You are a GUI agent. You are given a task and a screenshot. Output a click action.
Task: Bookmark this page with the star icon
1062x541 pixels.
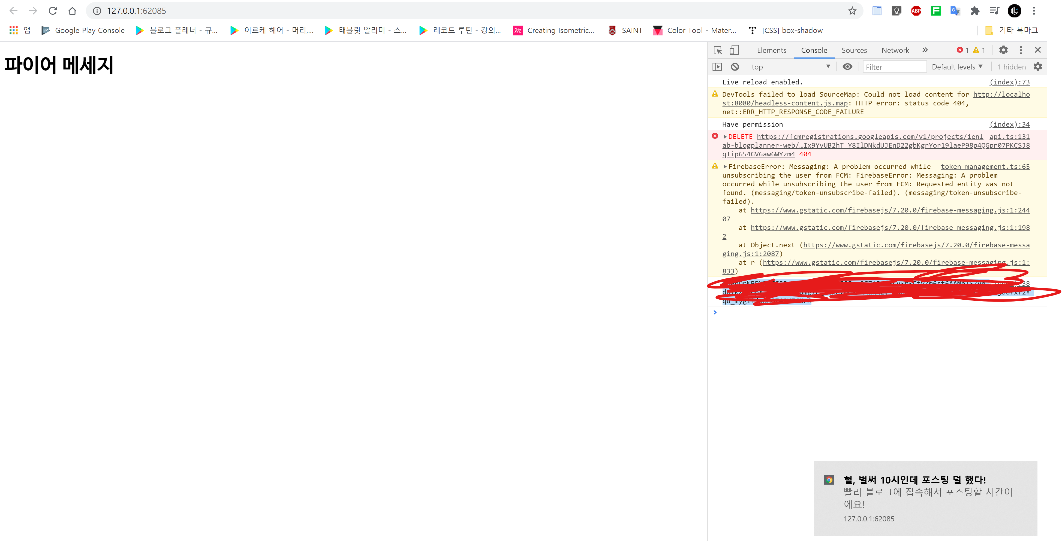tap(852, 11)
